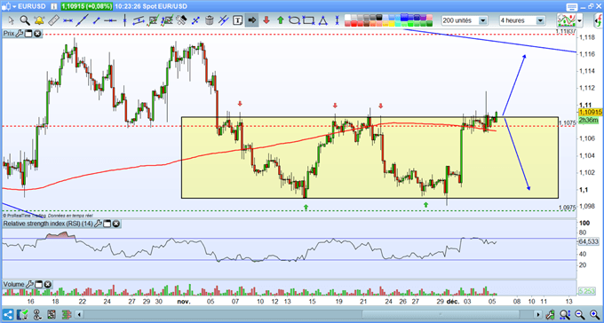Viewport: 604px width, 323px height.
Task: Toggle the Volume panel window-size button
Action: (x=38, y=285)
